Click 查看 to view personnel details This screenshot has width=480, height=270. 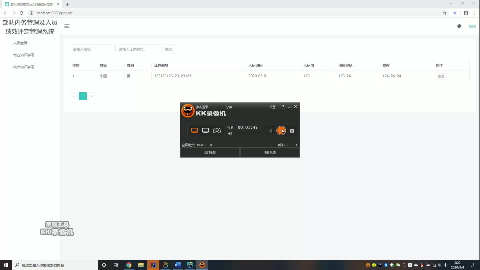point(441,76)
